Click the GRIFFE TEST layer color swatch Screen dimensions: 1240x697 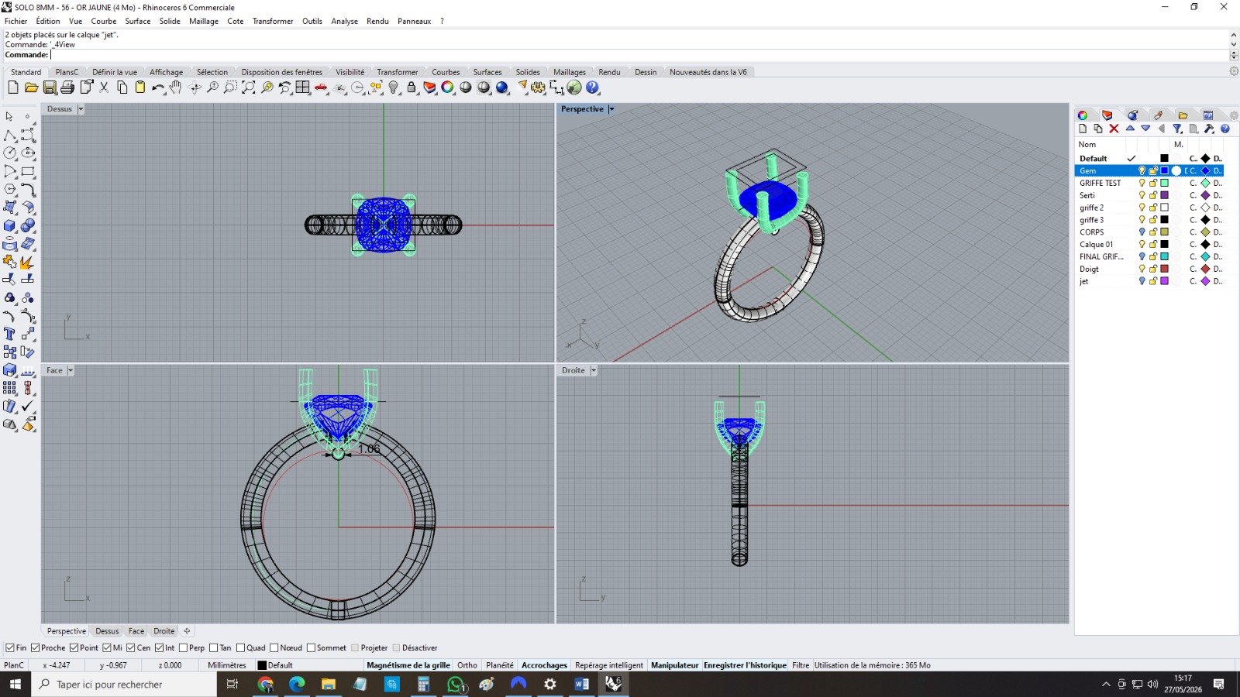click(1164, 183)
